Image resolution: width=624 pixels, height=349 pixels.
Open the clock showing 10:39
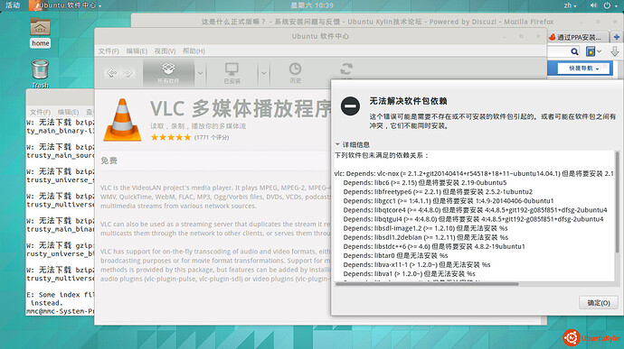pos(312,5)
